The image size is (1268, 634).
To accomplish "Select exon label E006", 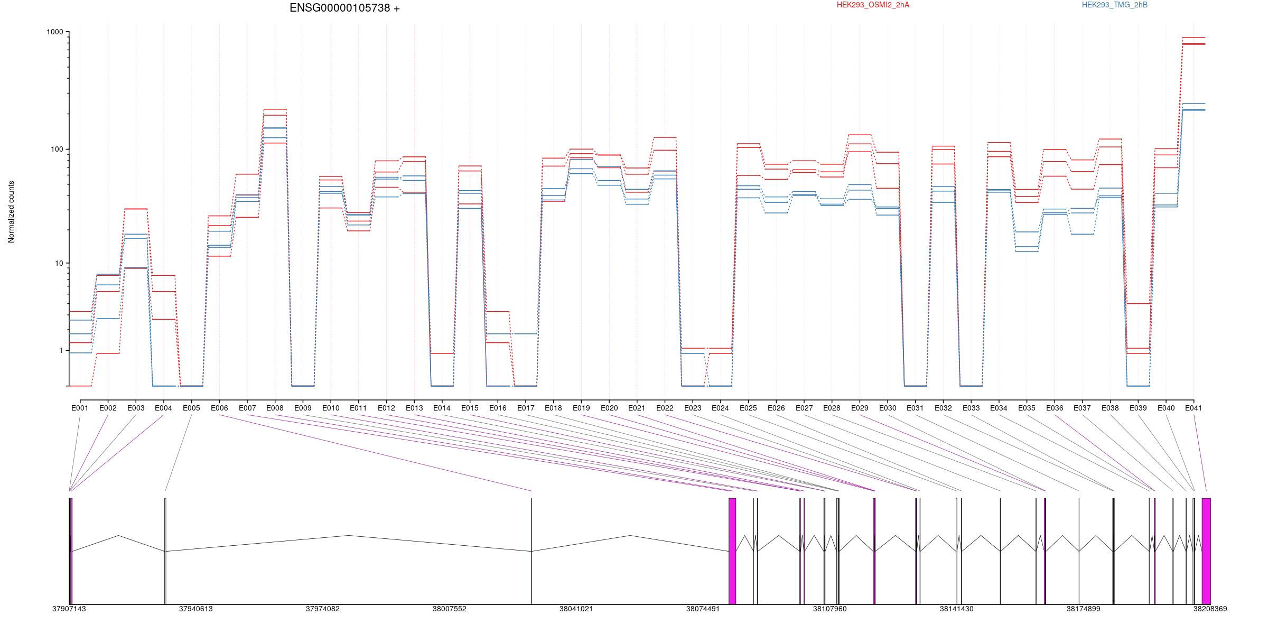I will (x=219, y=408).
